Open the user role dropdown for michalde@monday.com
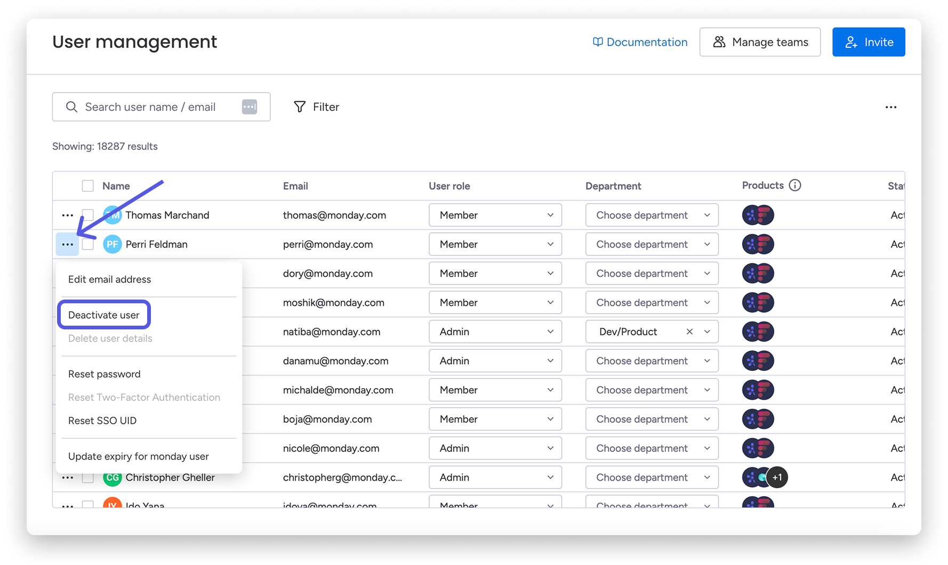This screenshot has width=948, height=565. 495,390
